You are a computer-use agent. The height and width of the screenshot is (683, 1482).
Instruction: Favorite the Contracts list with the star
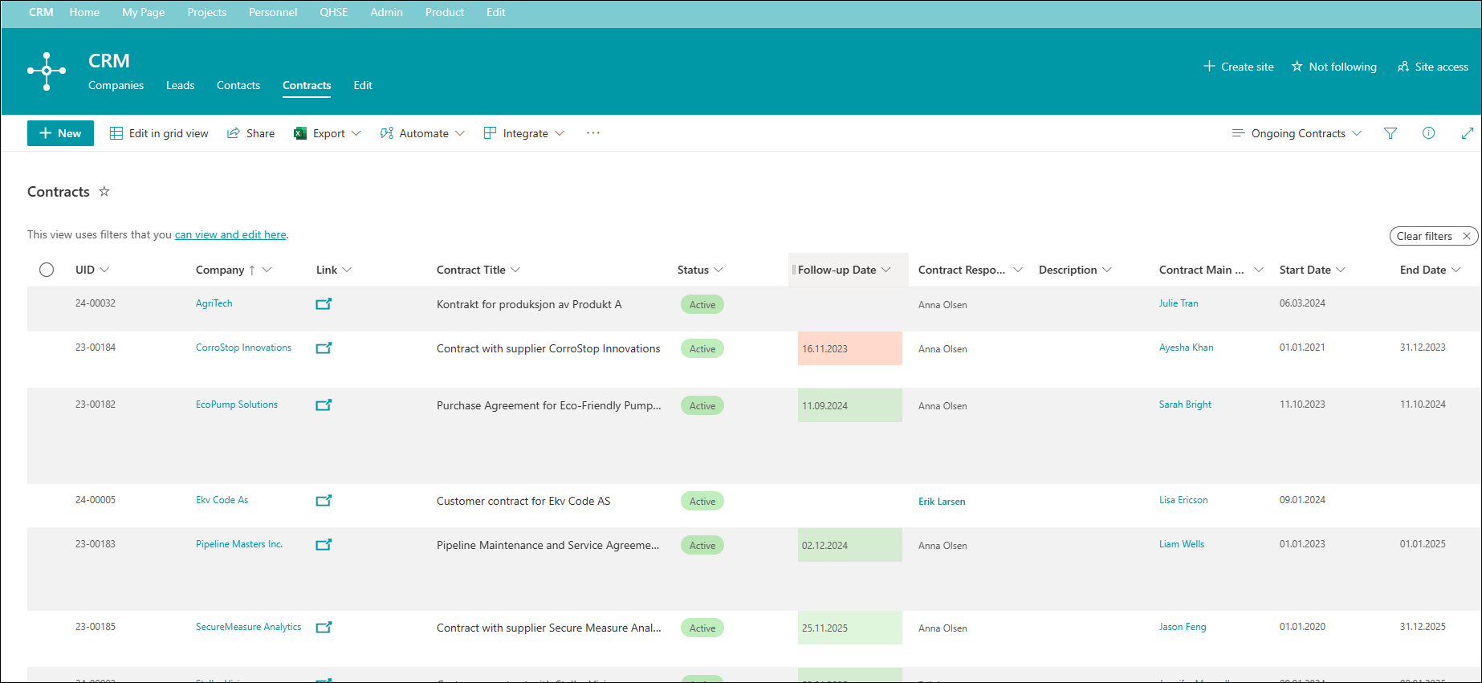pos(104,192)
